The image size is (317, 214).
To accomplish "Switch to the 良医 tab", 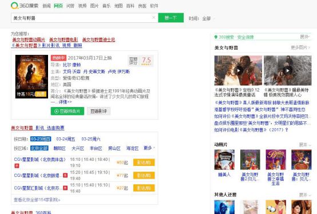I will [142, 6].
